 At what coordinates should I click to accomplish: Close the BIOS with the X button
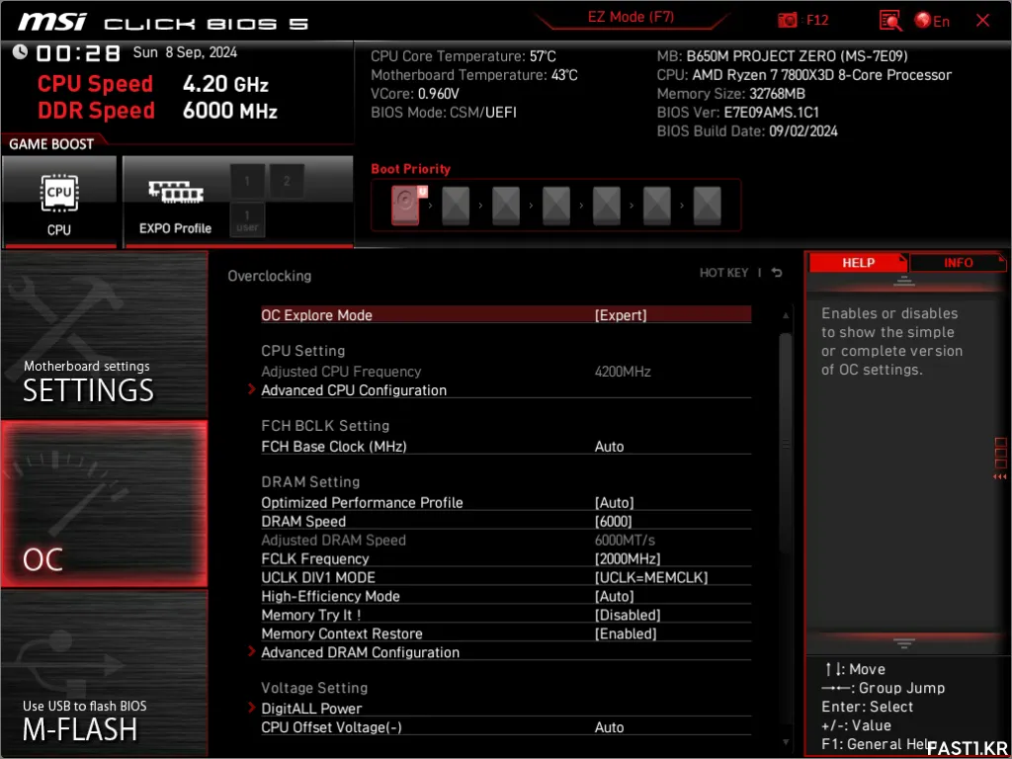click(982, 21)
